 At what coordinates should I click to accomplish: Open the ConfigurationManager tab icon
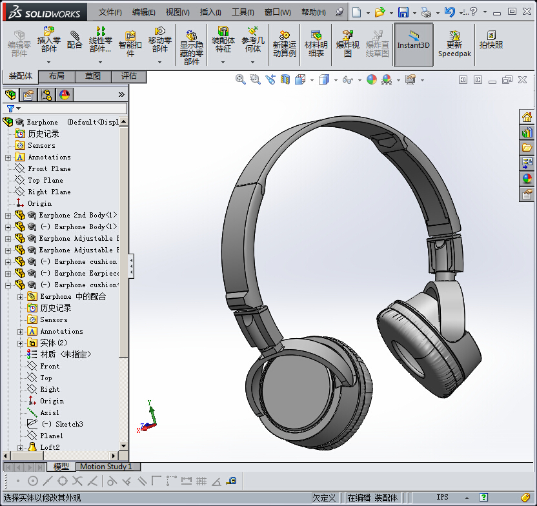pyautogui.click(x=46, y=95)
